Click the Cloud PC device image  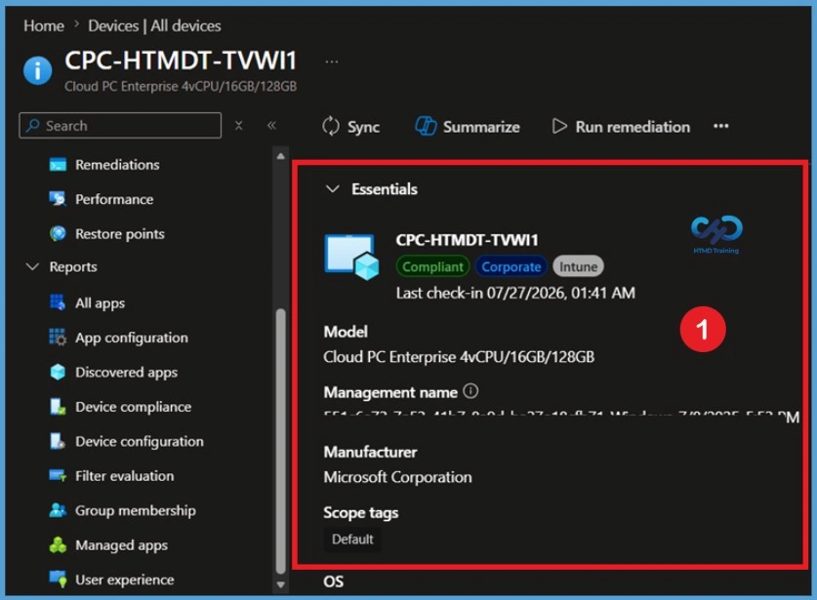pyautogui.click(x=351, y=257)
